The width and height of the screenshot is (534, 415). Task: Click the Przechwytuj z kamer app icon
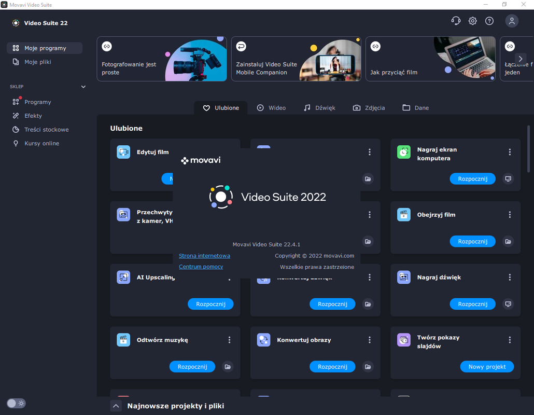pos(123,215)
